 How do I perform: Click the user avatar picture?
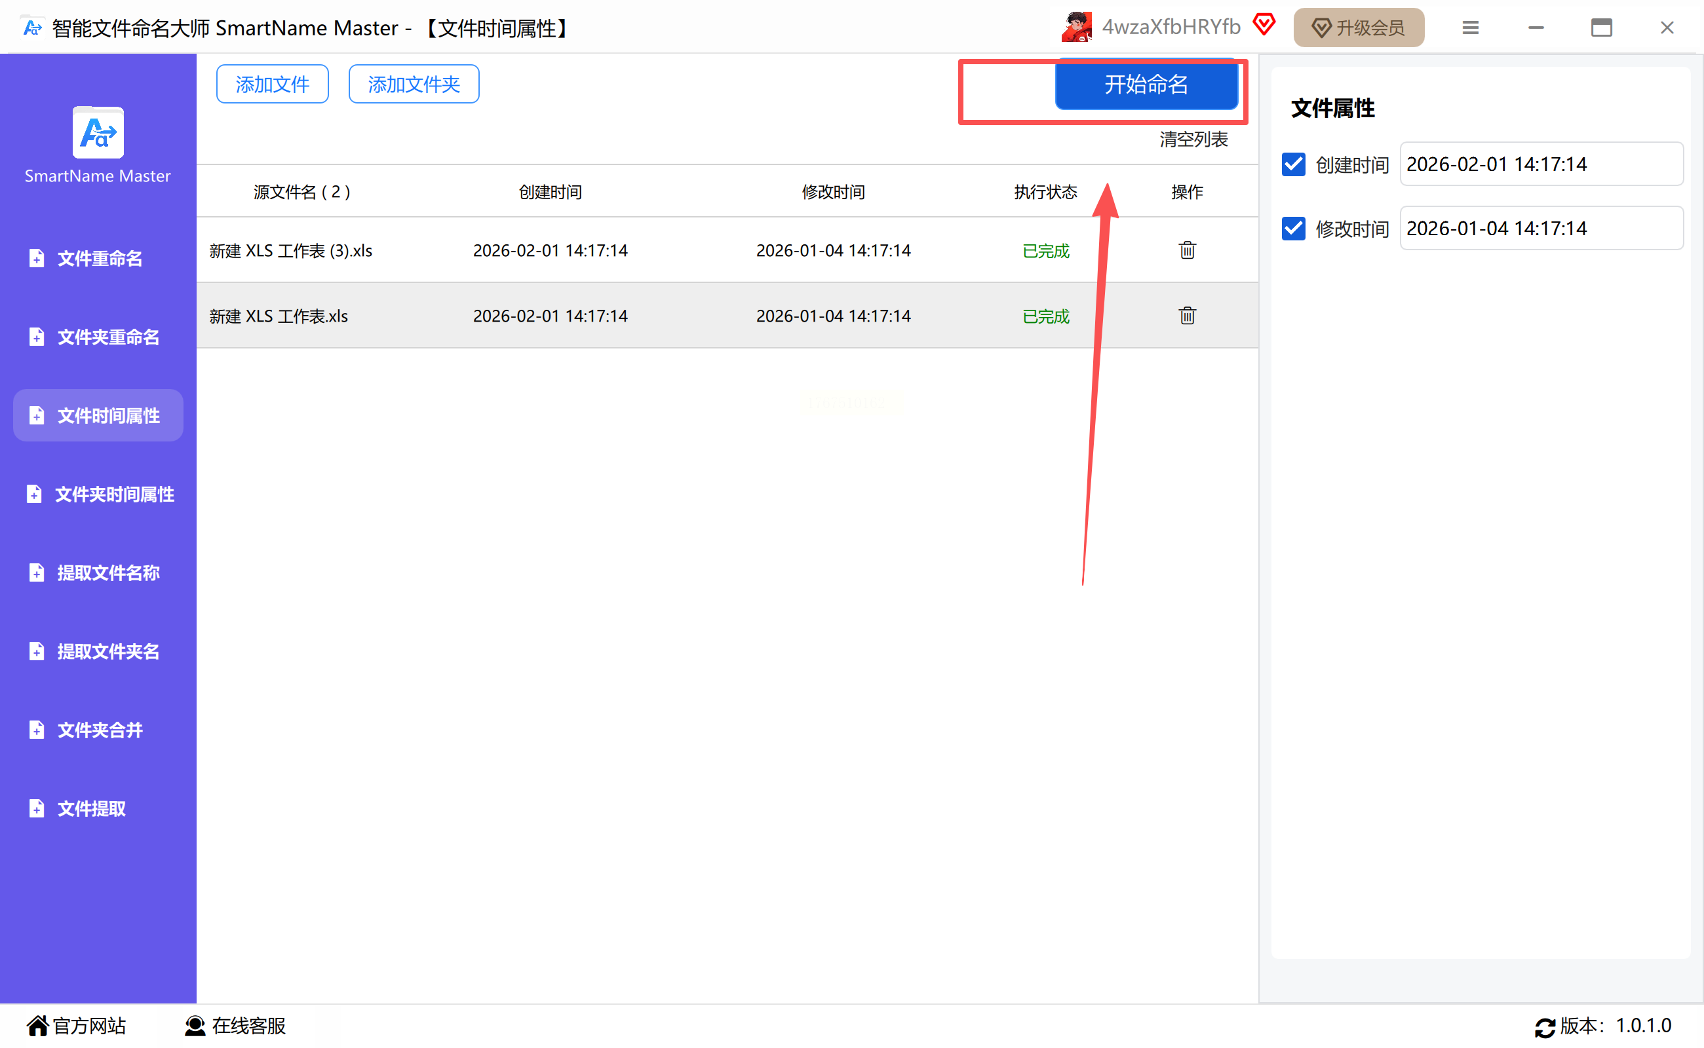[x=1075, y=28]
